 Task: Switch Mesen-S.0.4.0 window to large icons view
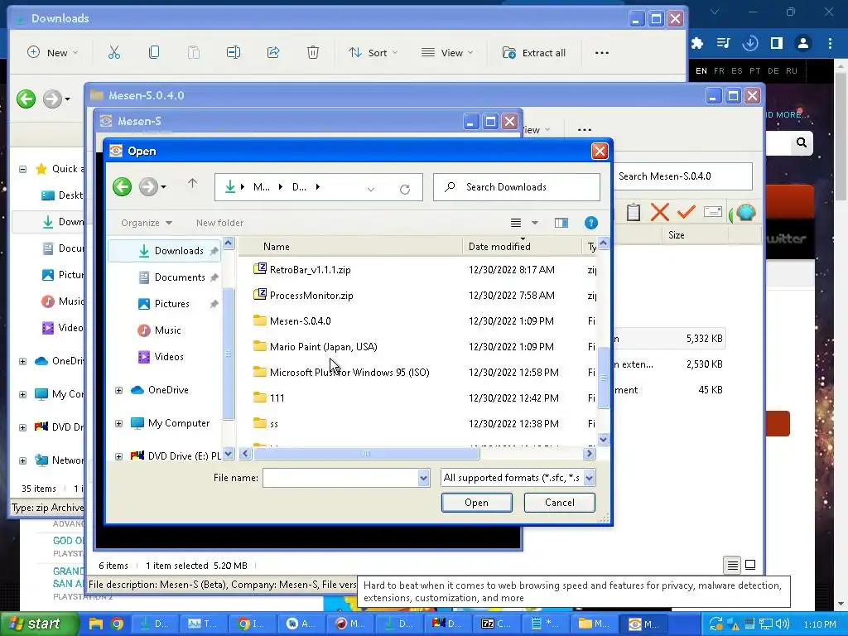click(x=750, y=565)
